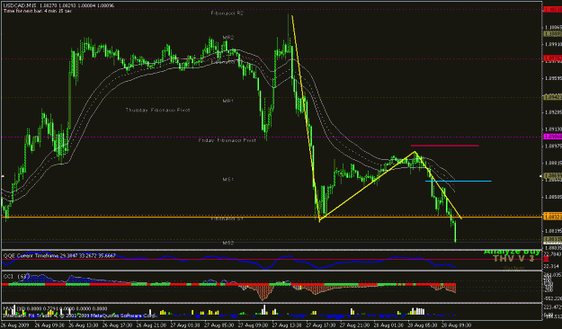This screenshot has height=329, width=562.
Task: Select the short cyan horizontal line object
Action: click(459, 181)
